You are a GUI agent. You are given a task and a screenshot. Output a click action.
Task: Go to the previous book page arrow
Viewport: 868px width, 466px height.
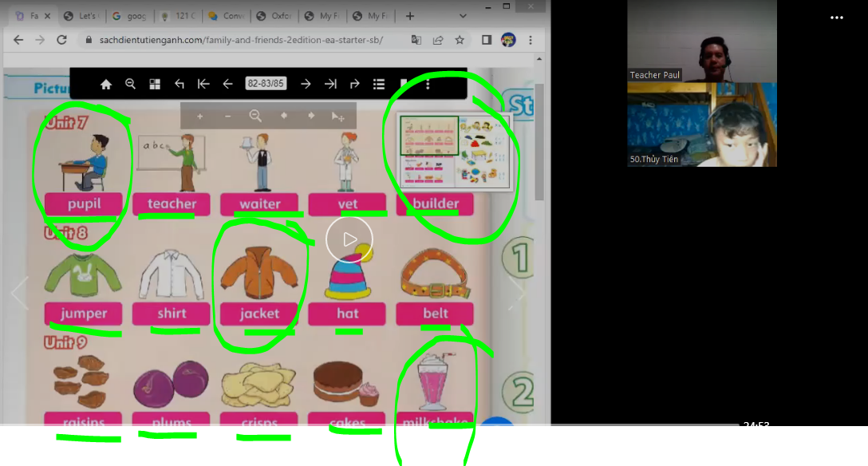pos(227,84)
